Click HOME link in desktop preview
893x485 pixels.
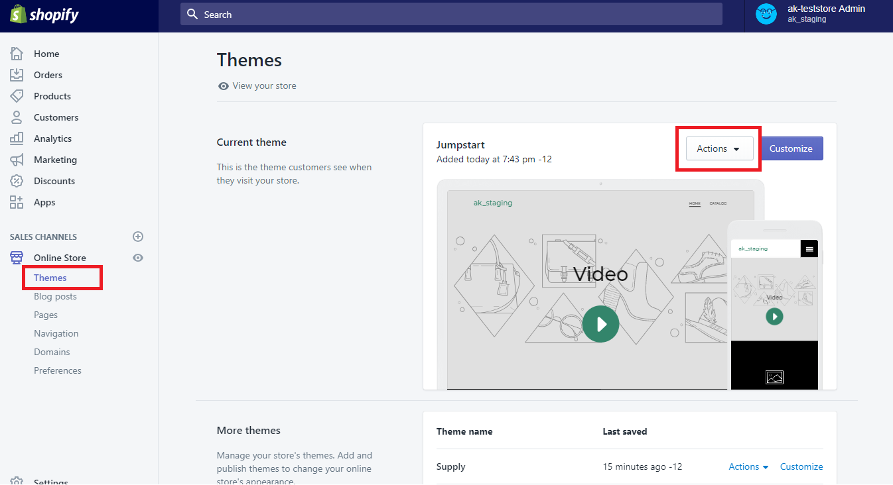(x=695, y=203)
